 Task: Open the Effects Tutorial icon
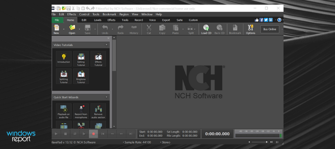click(98, 58)
